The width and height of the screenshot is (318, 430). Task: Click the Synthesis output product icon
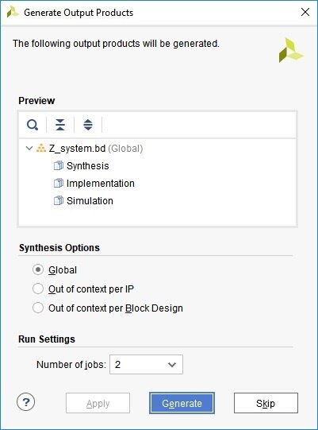(59, 166)
